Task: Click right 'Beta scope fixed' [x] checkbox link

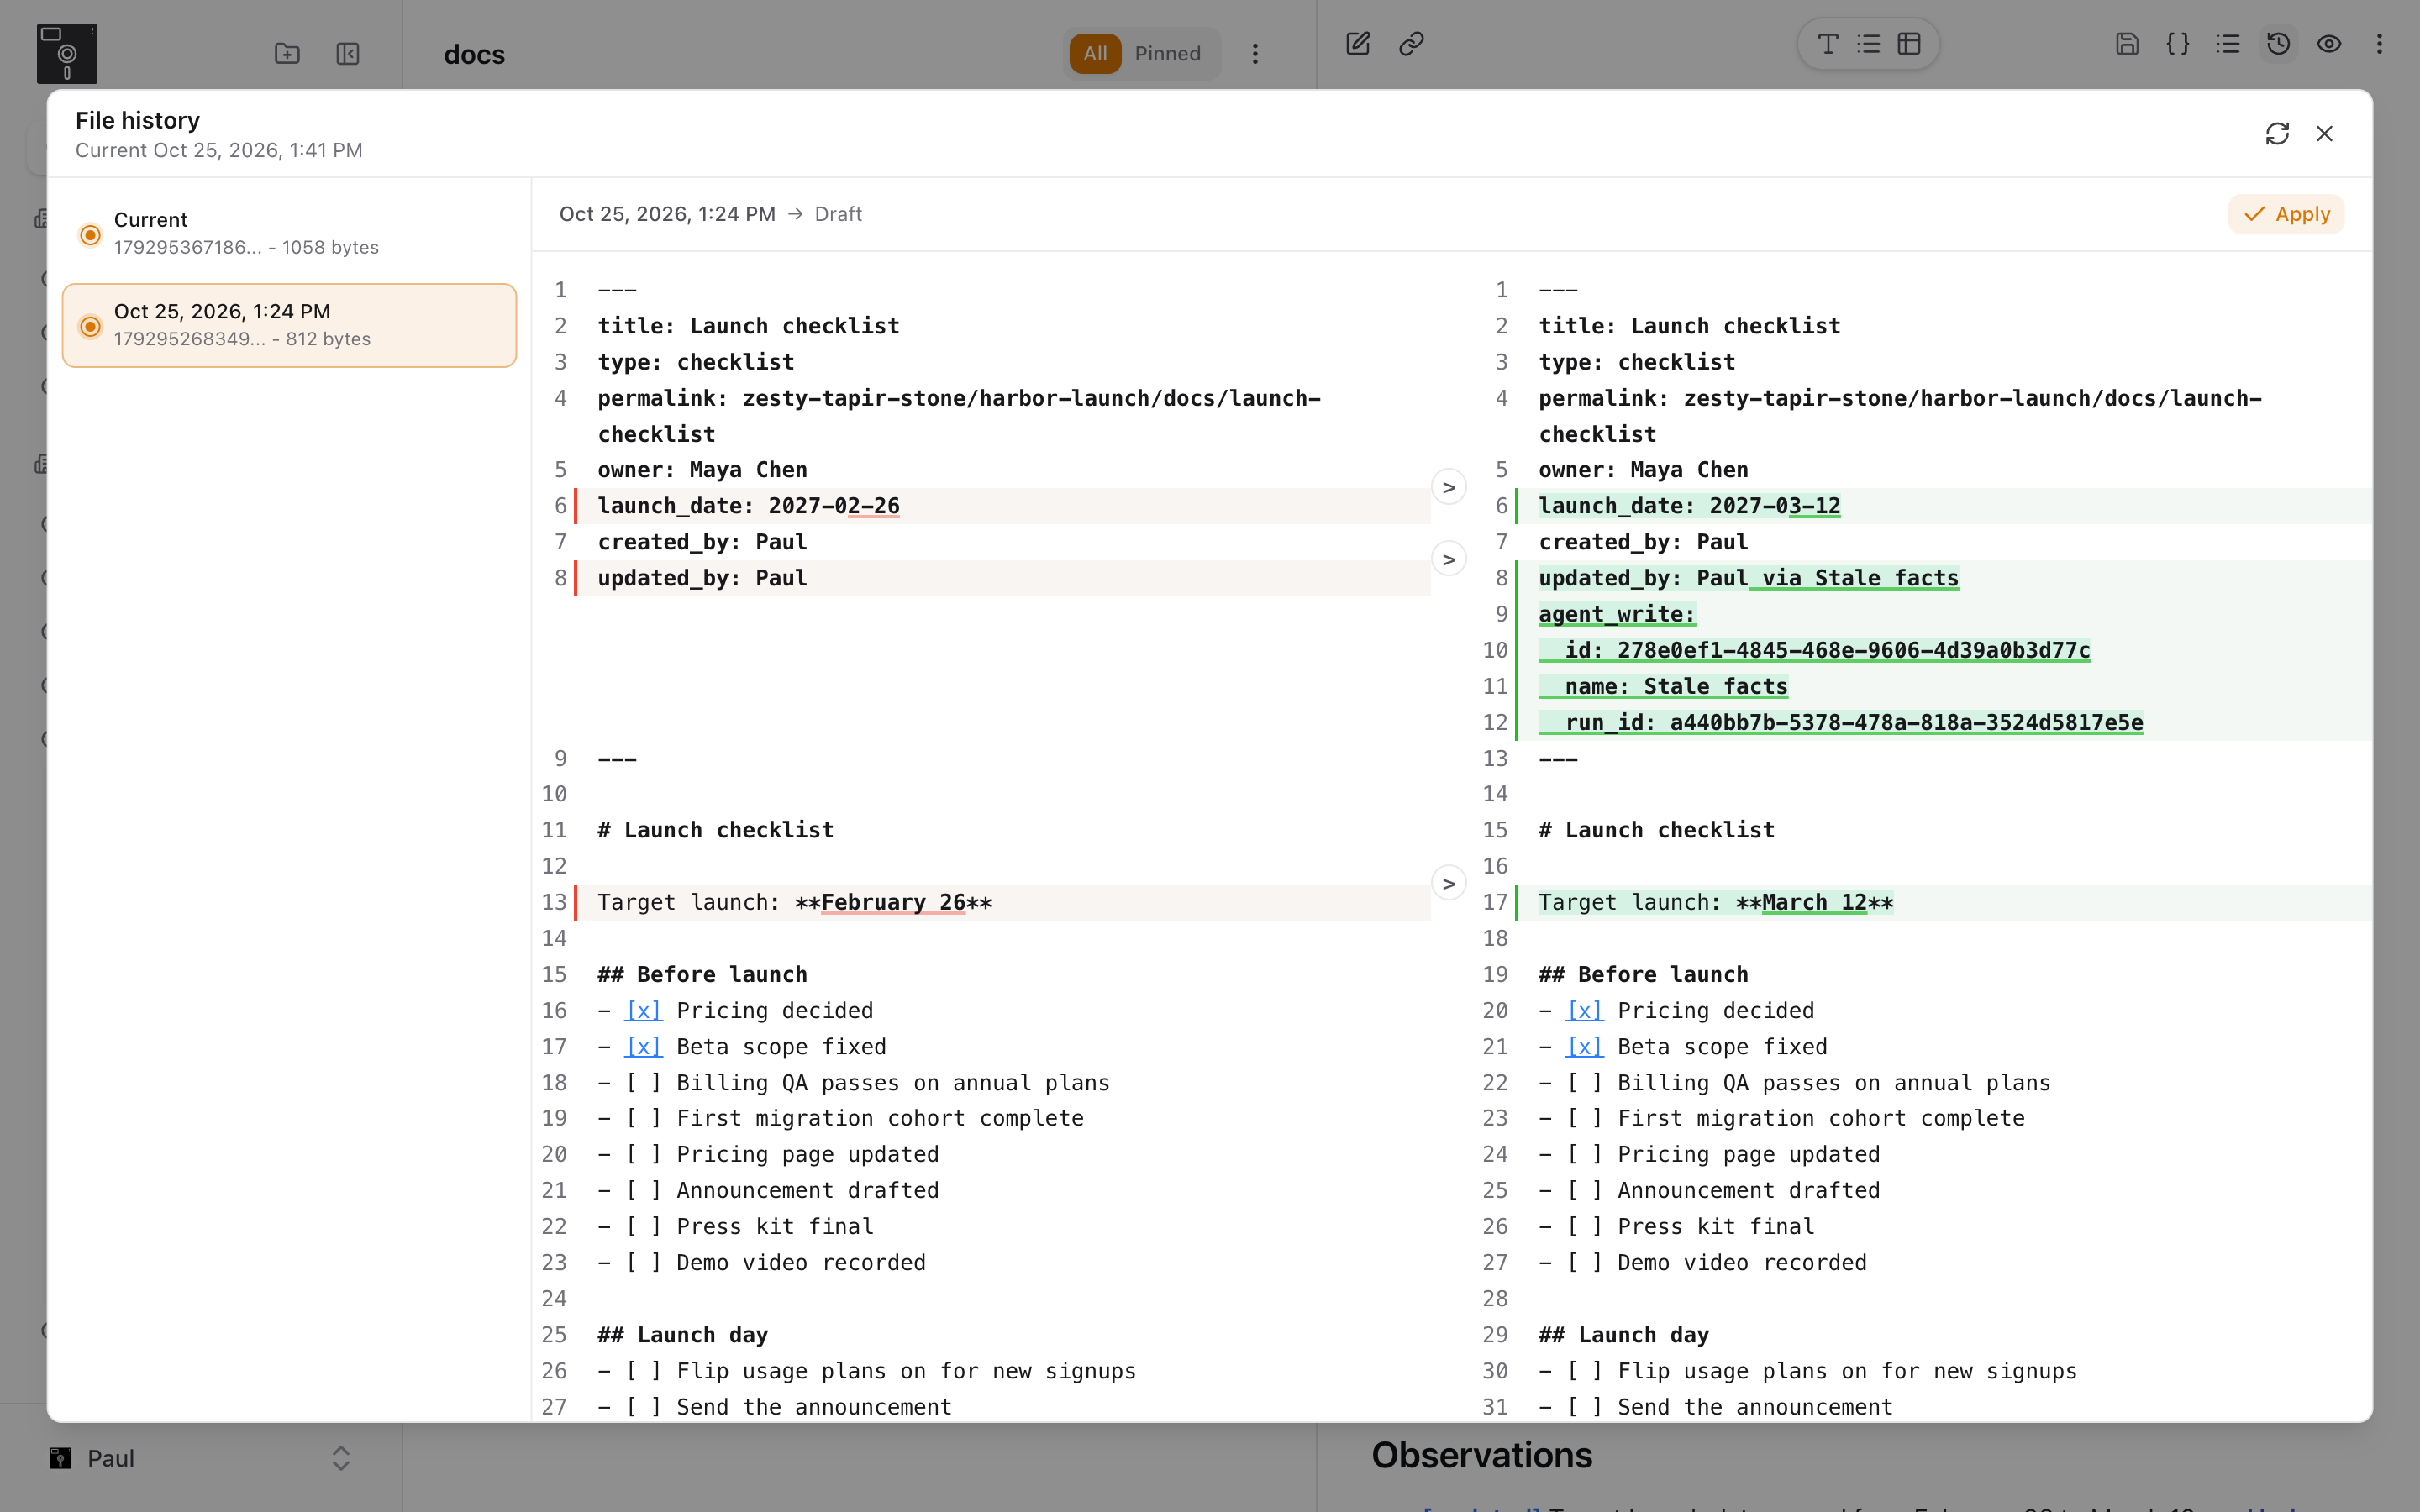Action: click(x=1584, y=1046)
